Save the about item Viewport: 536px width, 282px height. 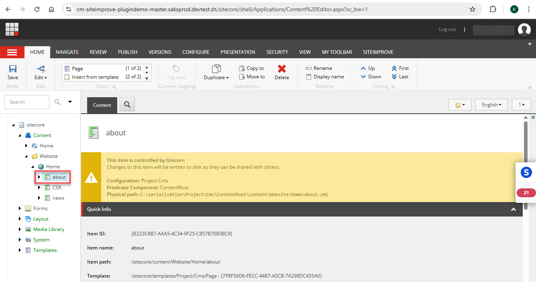(x=12, y=73)
